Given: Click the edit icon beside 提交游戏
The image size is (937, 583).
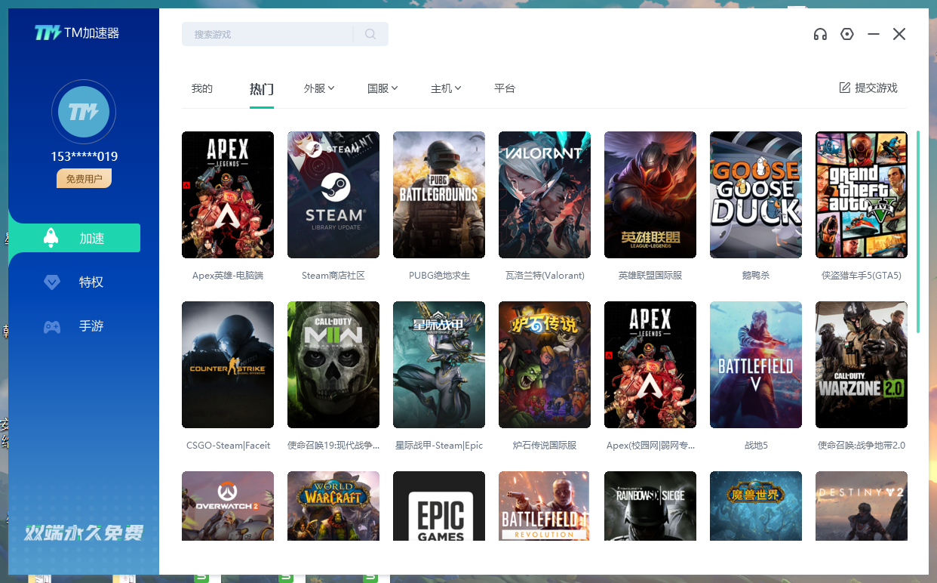Looking at the screenshot, I should (845, 88).
